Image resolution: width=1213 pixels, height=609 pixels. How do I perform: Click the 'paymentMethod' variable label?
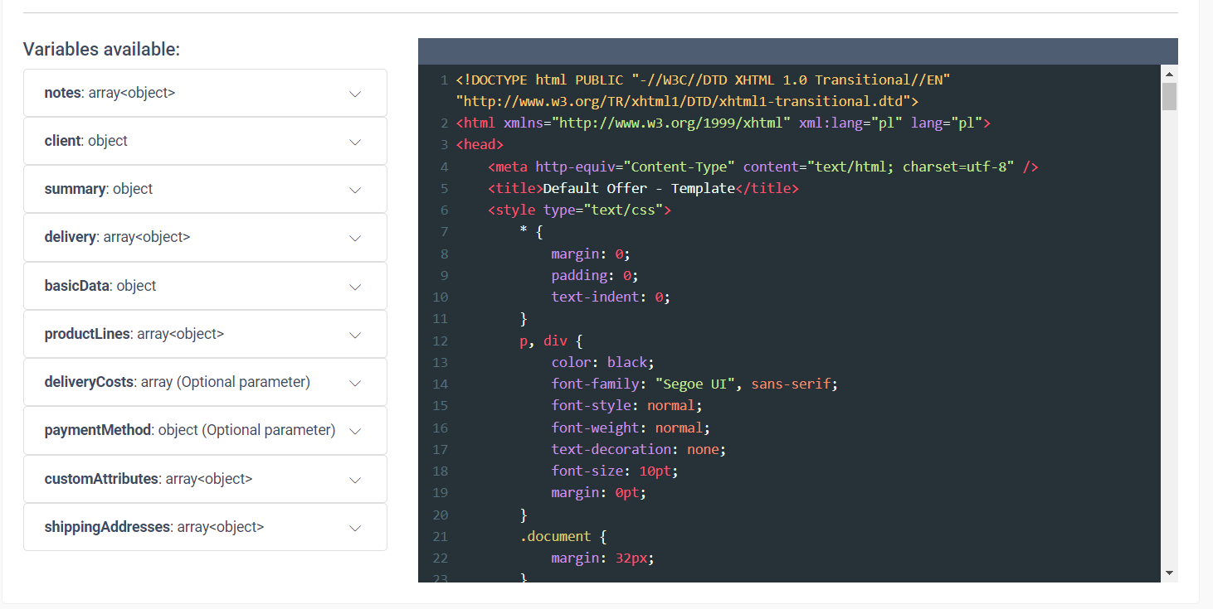[x=98, y=430]
